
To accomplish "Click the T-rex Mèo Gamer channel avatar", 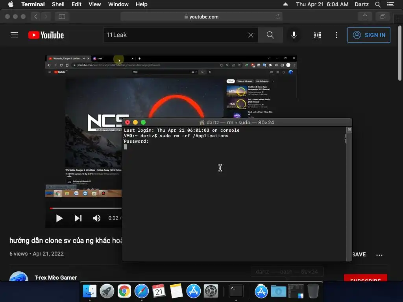I will point(19,276).
